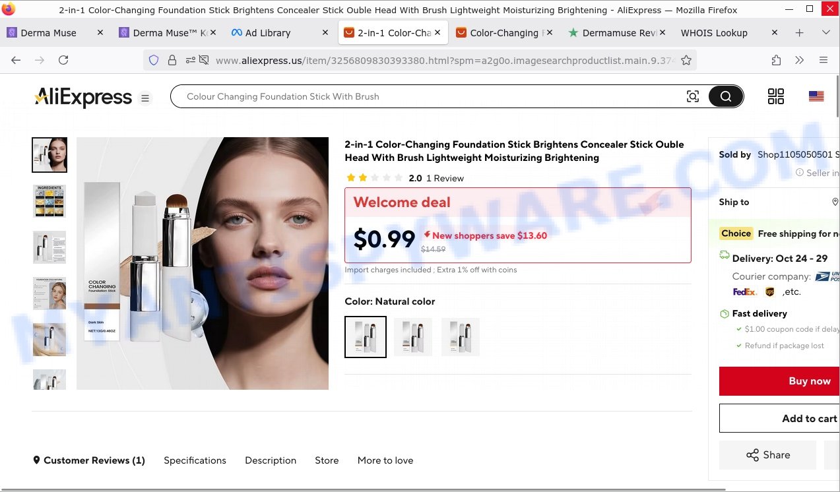
Task: Open Firefox extensions puzzle icon
Action: point(776,60)
